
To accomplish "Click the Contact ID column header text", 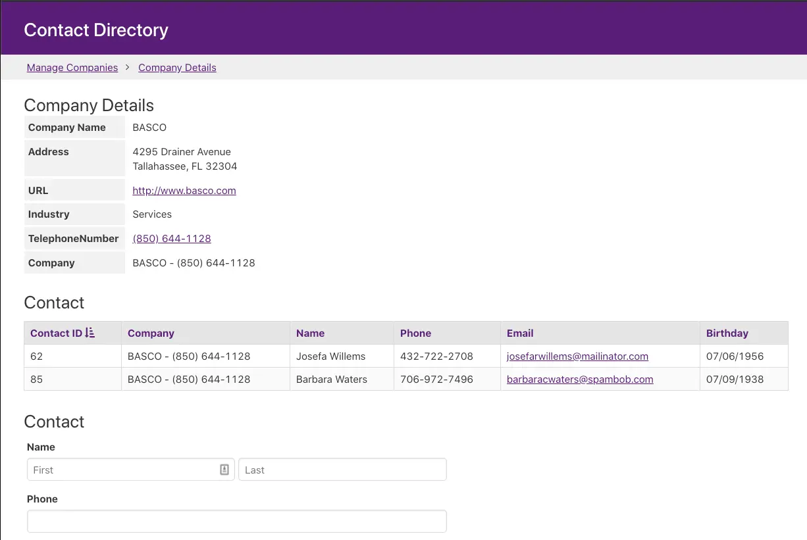I will pyautogui.click(x=56, y=333).
